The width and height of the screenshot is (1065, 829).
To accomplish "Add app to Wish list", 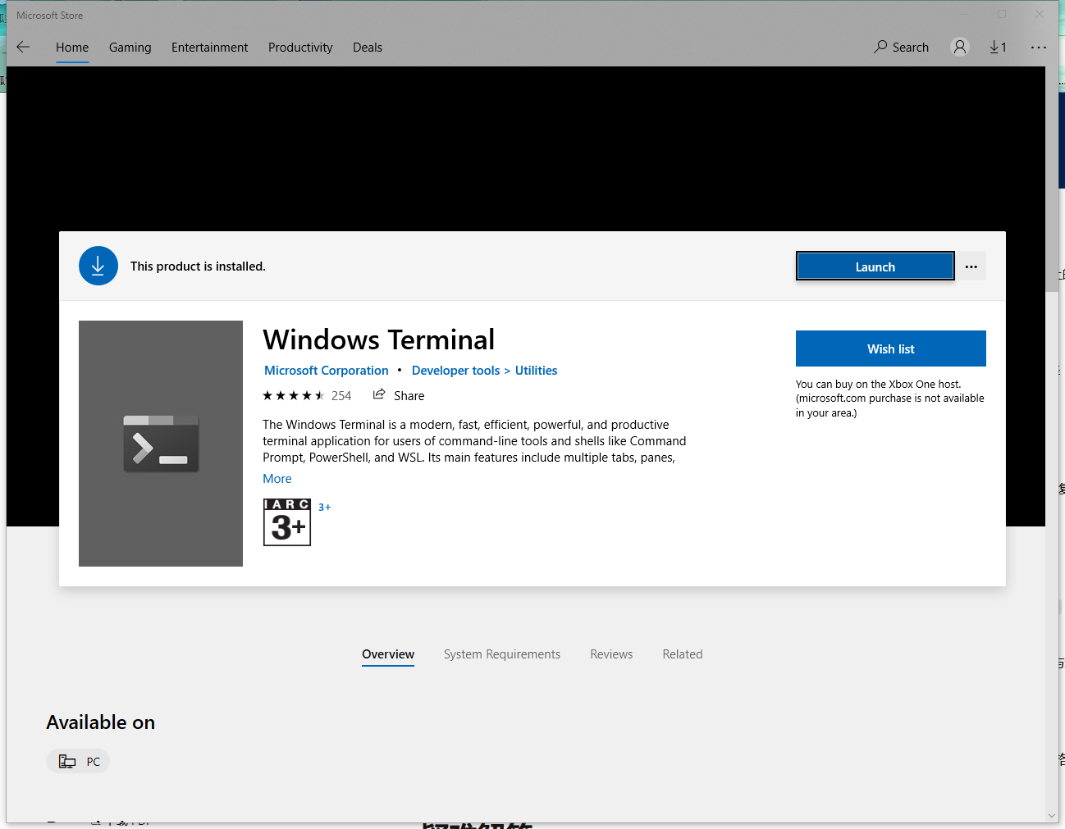I will (891, 348).
